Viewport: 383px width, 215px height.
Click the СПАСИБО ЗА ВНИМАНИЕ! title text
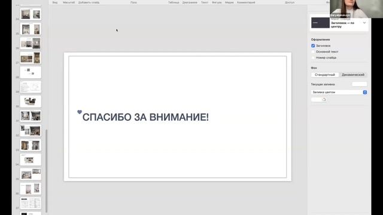tap(145, 117)
